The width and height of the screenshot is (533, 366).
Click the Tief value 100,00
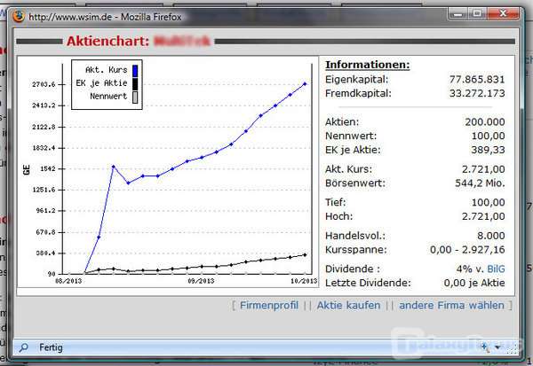click(x=488, y=203)
